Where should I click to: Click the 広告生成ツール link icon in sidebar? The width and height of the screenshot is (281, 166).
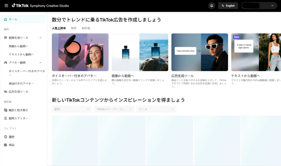(x=6, y=92)
